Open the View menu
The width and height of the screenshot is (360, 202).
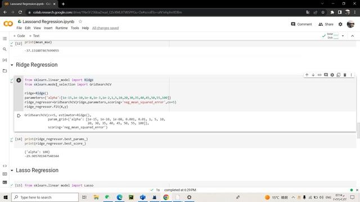coord(37,28)
